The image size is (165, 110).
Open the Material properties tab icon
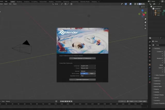point(150,82)
